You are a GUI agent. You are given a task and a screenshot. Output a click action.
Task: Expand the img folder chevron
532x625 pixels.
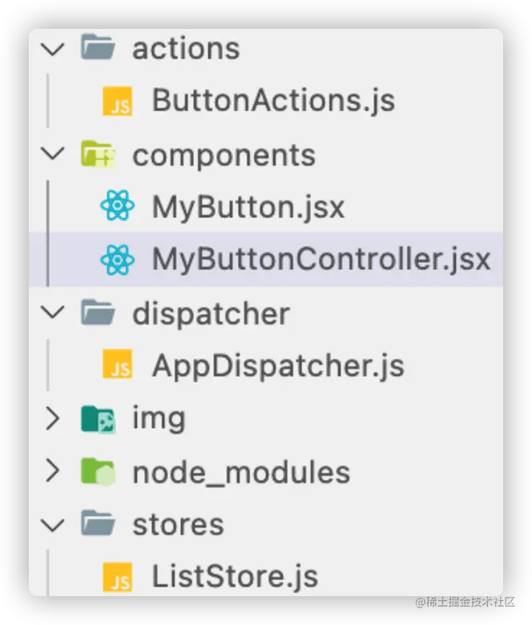coord(53,418)
